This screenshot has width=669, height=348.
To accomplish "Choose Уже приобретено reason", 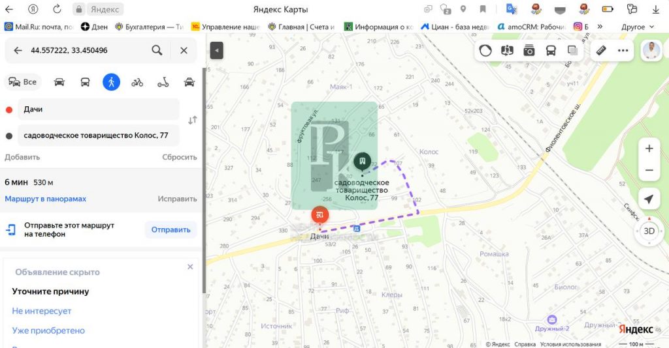I will click(x=48, y=330).
